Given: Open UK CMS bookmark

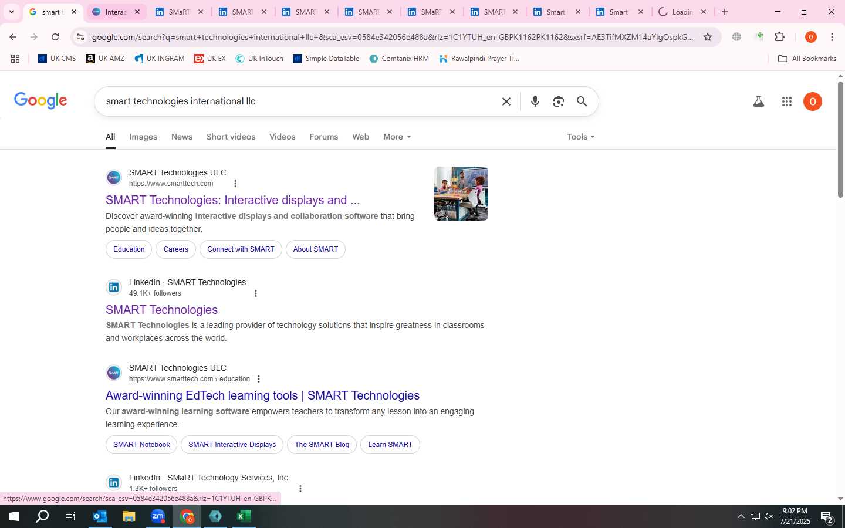Looking at the screenshot, I should [x=57, y=59].
